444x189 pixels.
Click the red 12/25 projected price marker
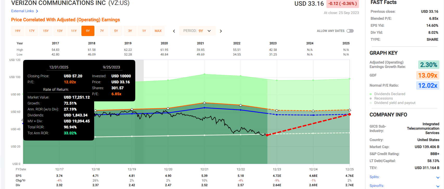[350, 114]
